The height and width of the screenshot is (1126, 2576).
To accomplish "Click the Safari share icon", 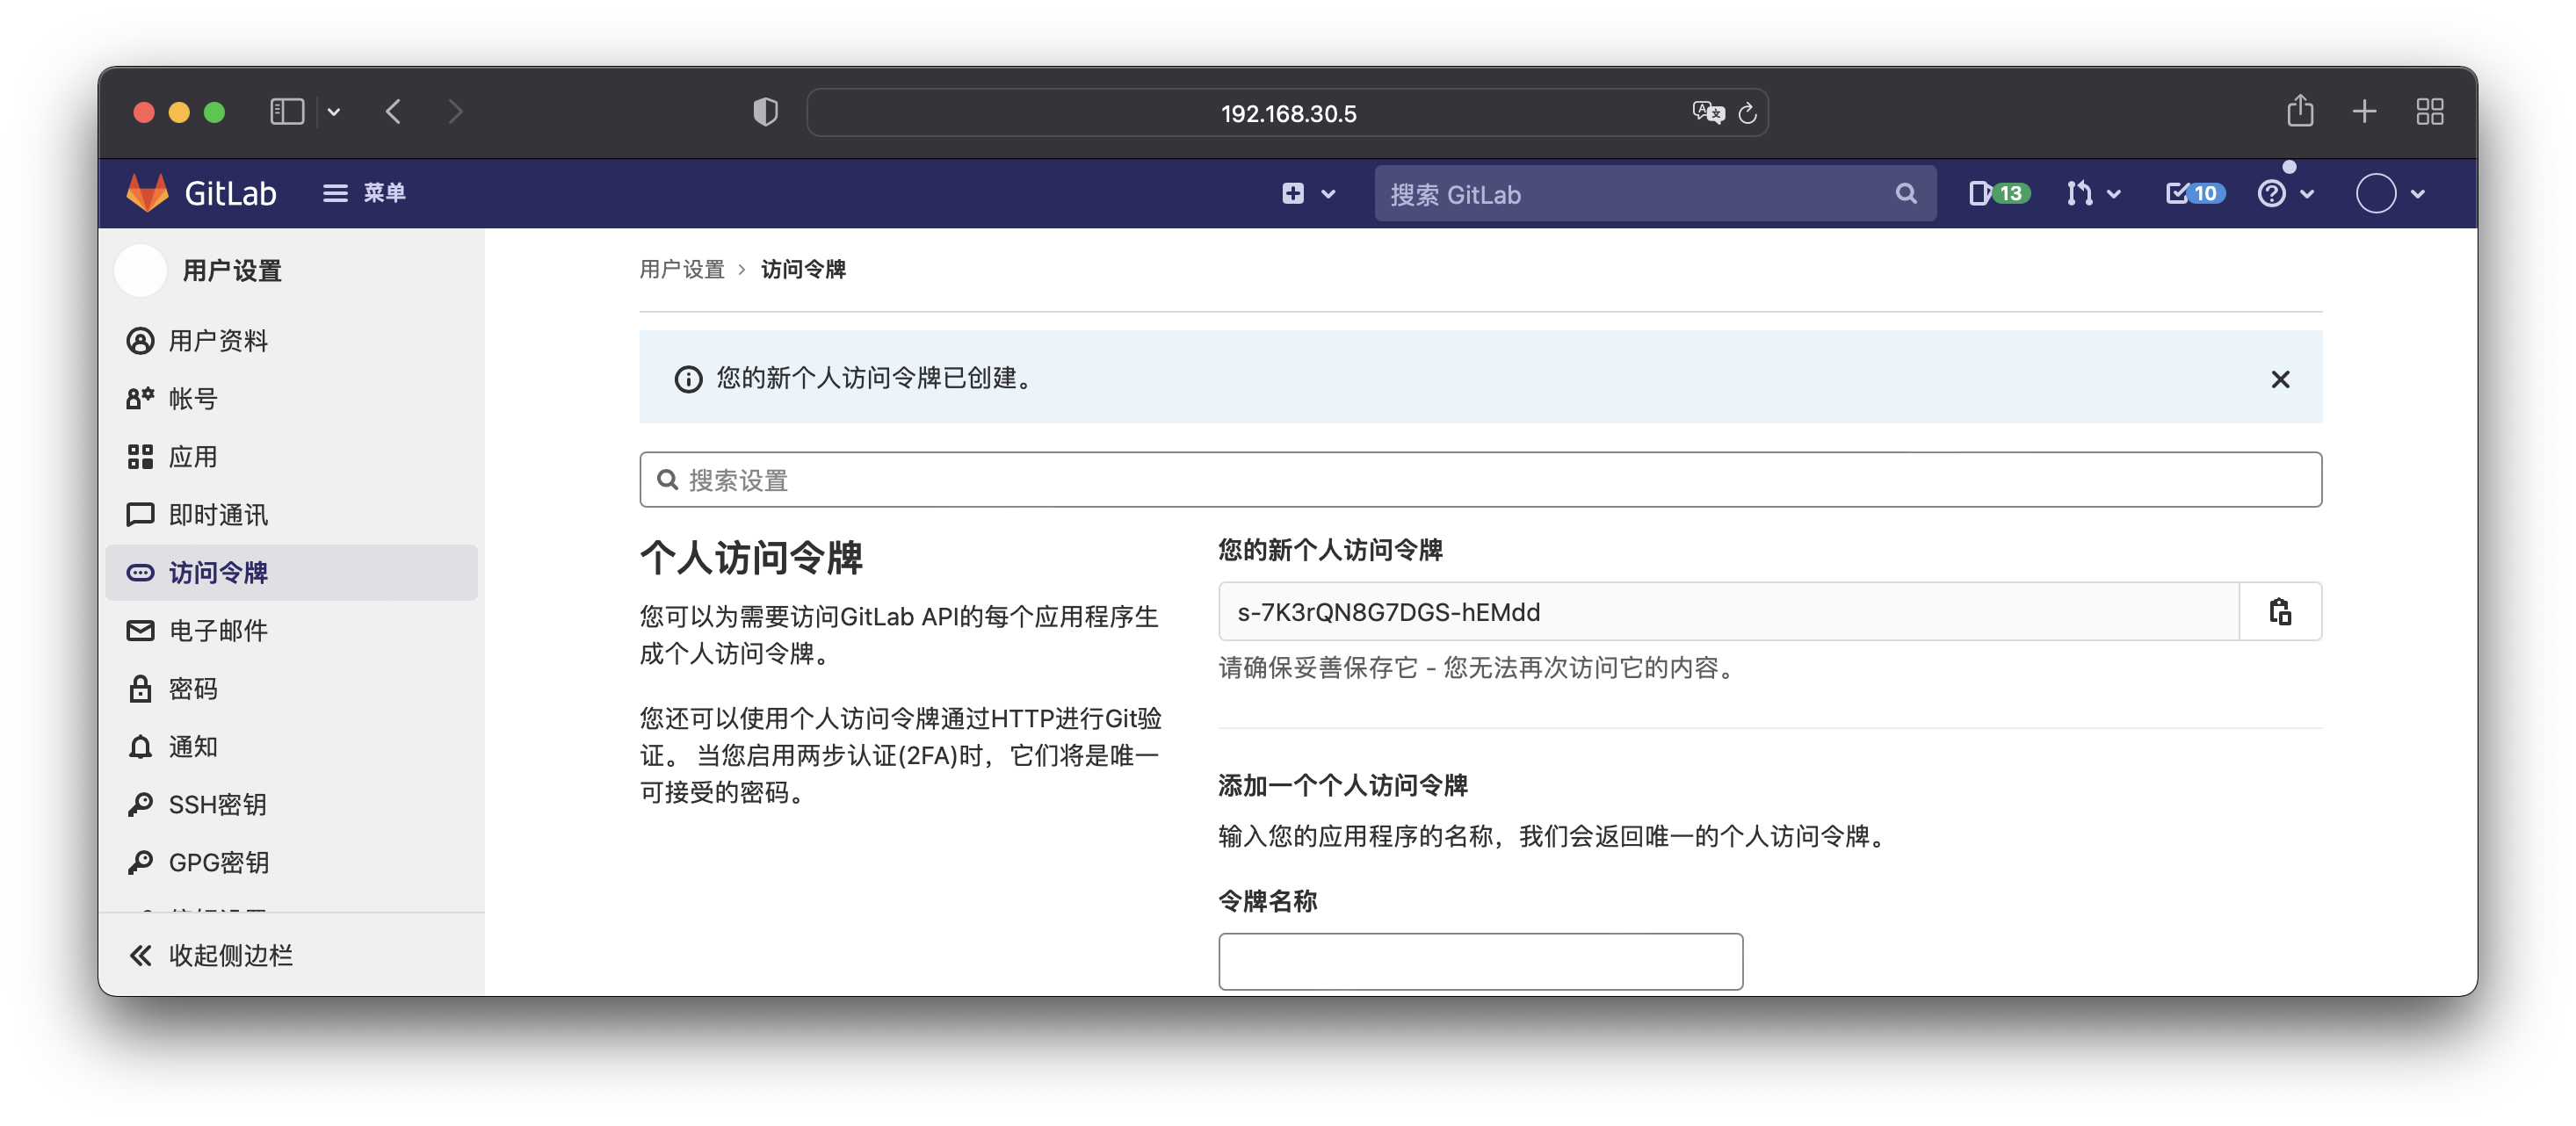I will pyautogui.click(x=2300, y=111).
